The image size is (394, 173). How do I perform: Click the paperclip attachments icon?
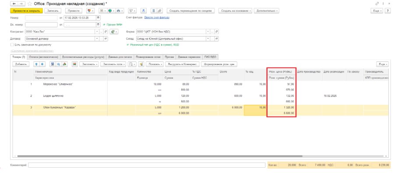coord(160,11)
